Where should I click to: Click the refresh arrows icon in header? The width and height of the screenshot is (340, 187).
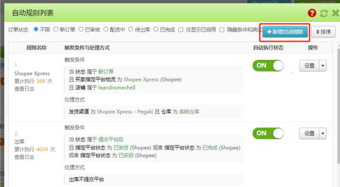(324, 13)
